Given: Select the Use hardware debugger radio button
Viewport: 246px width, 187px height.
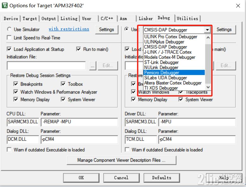Looking at the screenshot, I should pyautogui.click(x=126, y=29).
